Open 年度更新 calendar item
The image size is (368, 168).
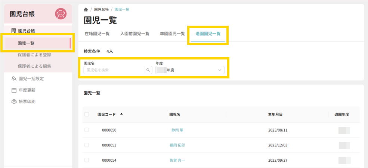[x=27, y=90]
